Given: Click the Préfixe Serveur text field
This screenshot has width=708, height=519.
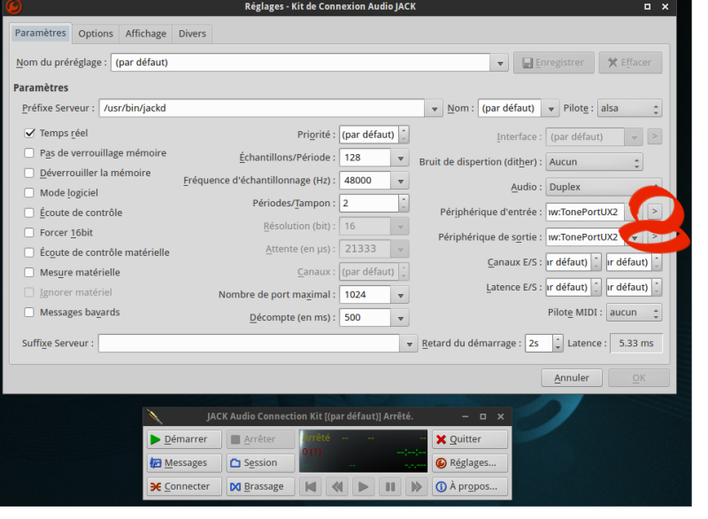Looking at the screenshot, I should tap(262, 108).
